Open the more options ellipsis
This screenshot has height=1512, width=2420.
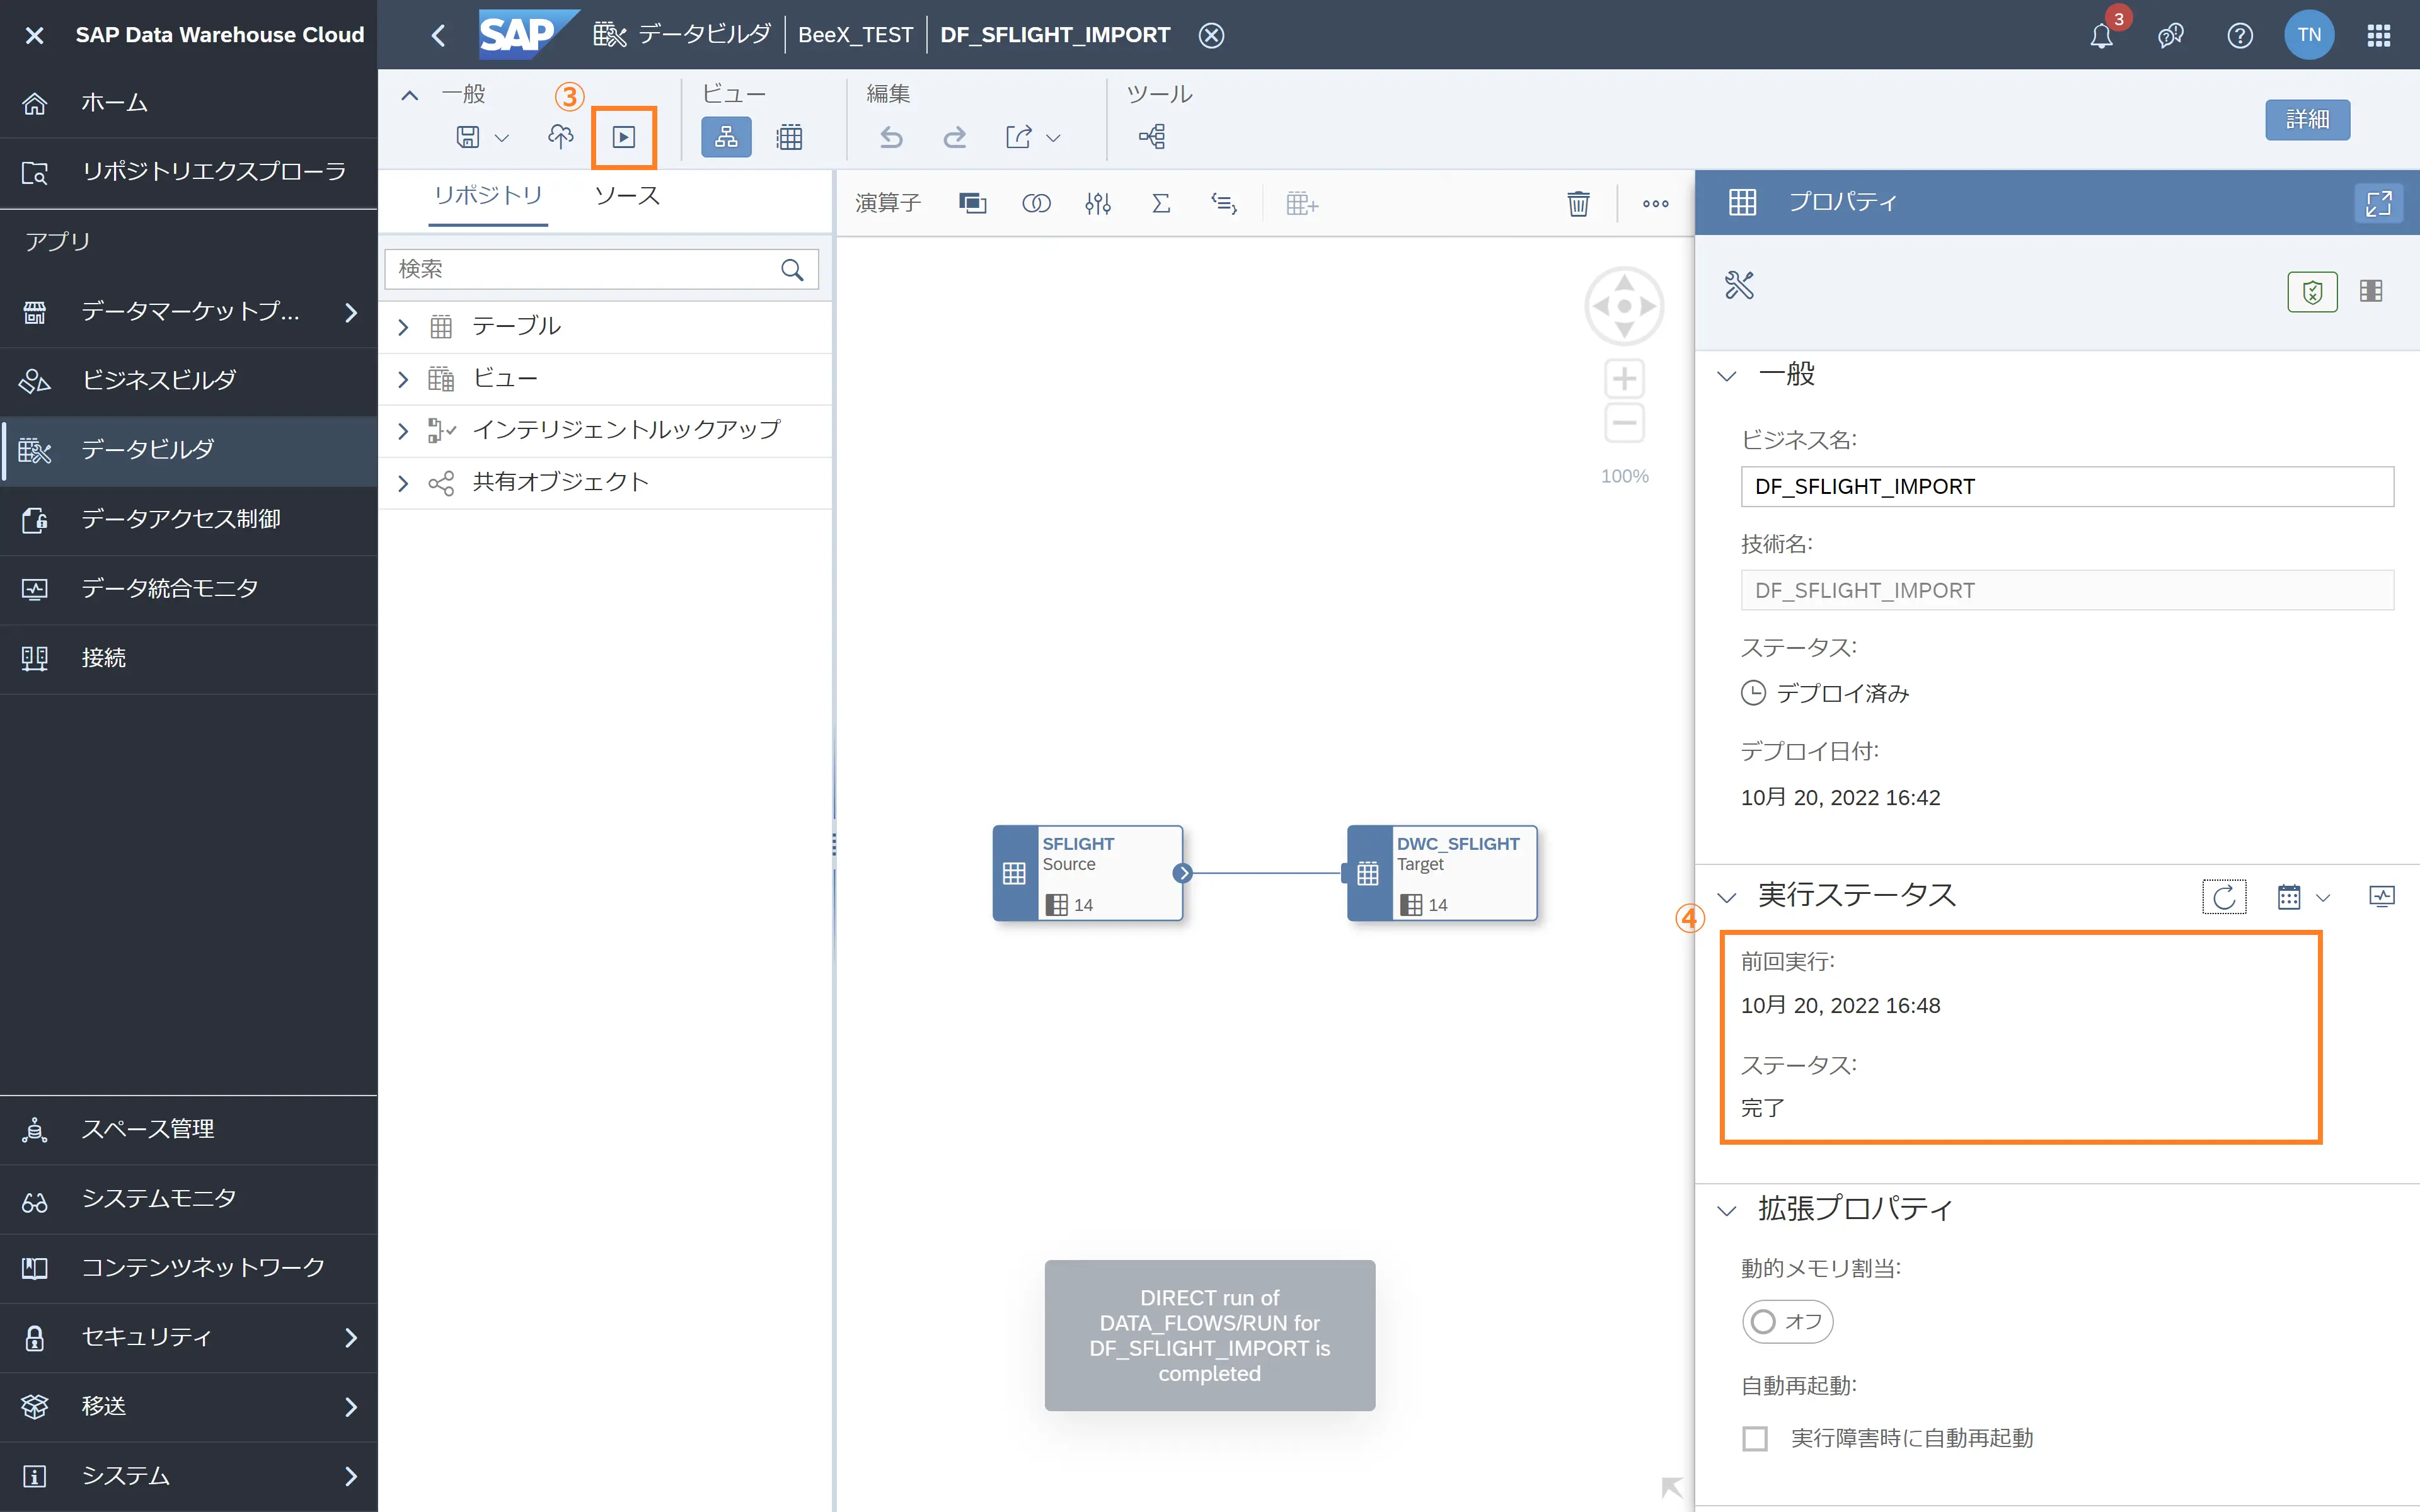(1655, 204)
